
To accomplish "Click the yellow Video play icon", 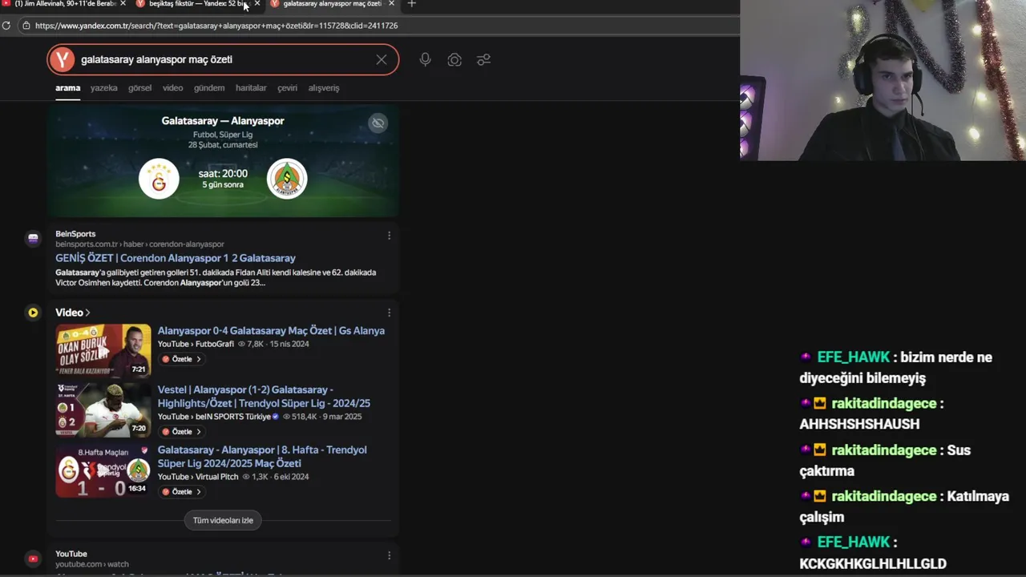I will tap(33, 313).
